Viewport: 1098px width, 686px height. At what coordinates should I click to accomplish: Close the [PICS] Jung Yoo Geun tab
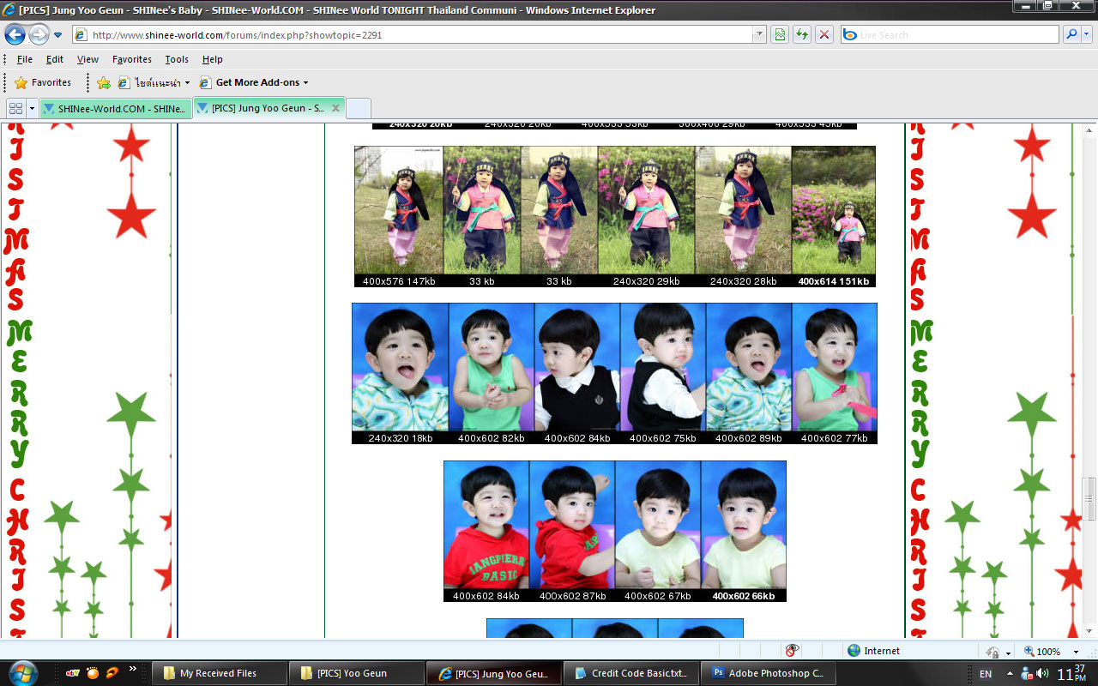[336, 108]
